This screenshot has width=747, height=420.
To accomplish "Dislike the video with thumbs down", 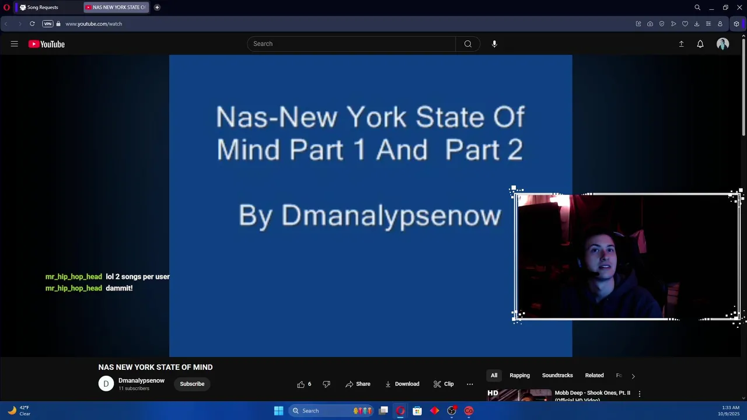I will pyautogui.click(x=327, y=384).
